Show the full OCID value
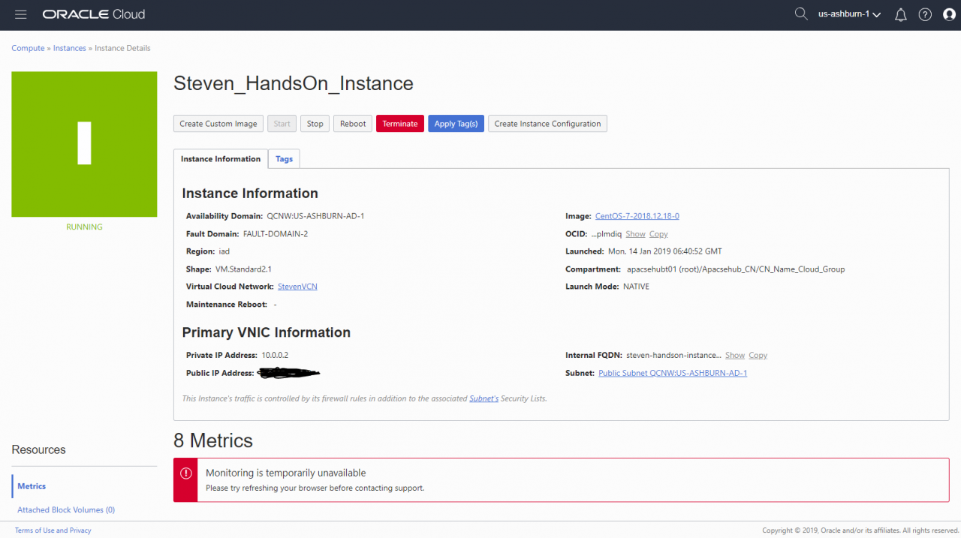 (635, 234)
